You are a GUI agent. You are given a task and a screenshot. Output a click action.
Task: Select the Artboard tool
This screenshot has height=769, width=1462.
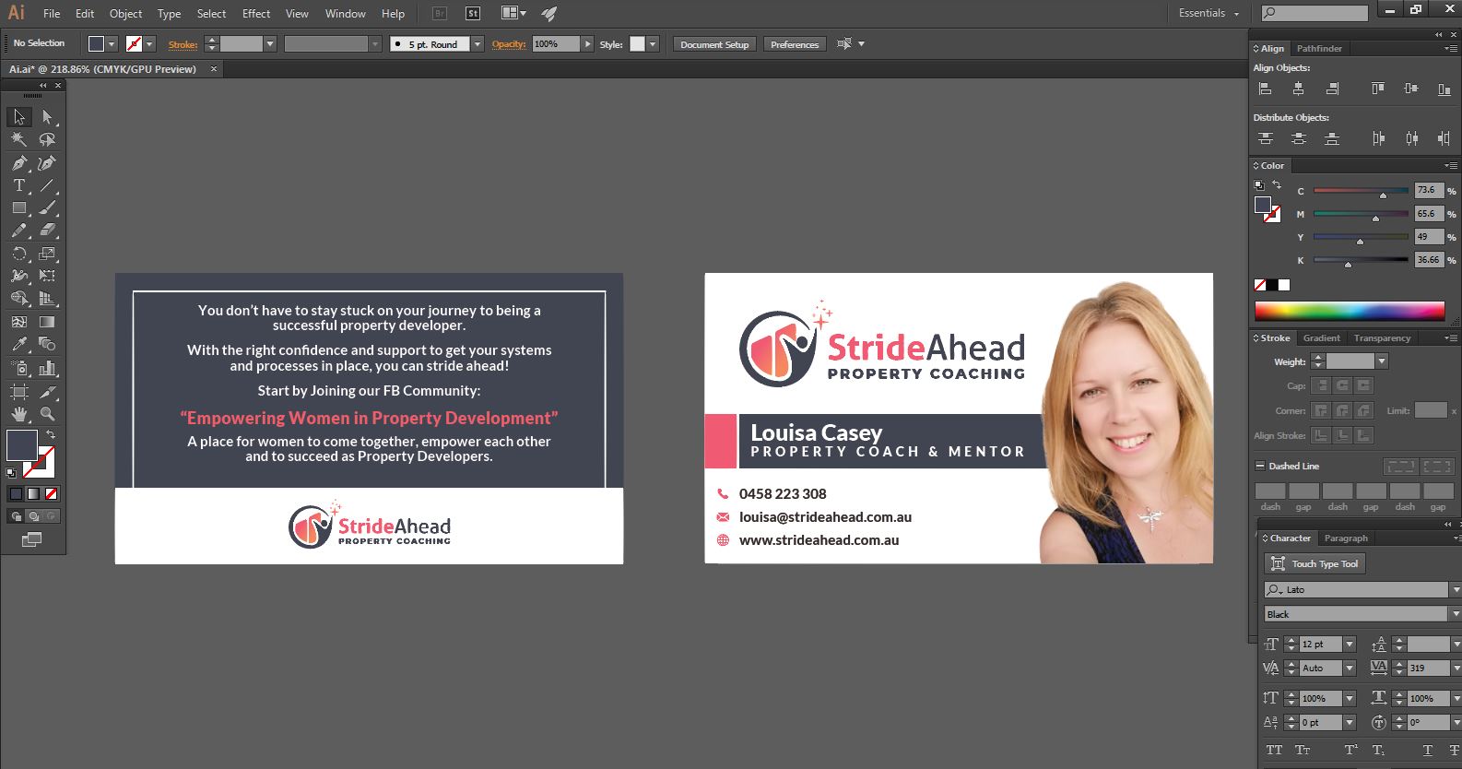point(19,392)
